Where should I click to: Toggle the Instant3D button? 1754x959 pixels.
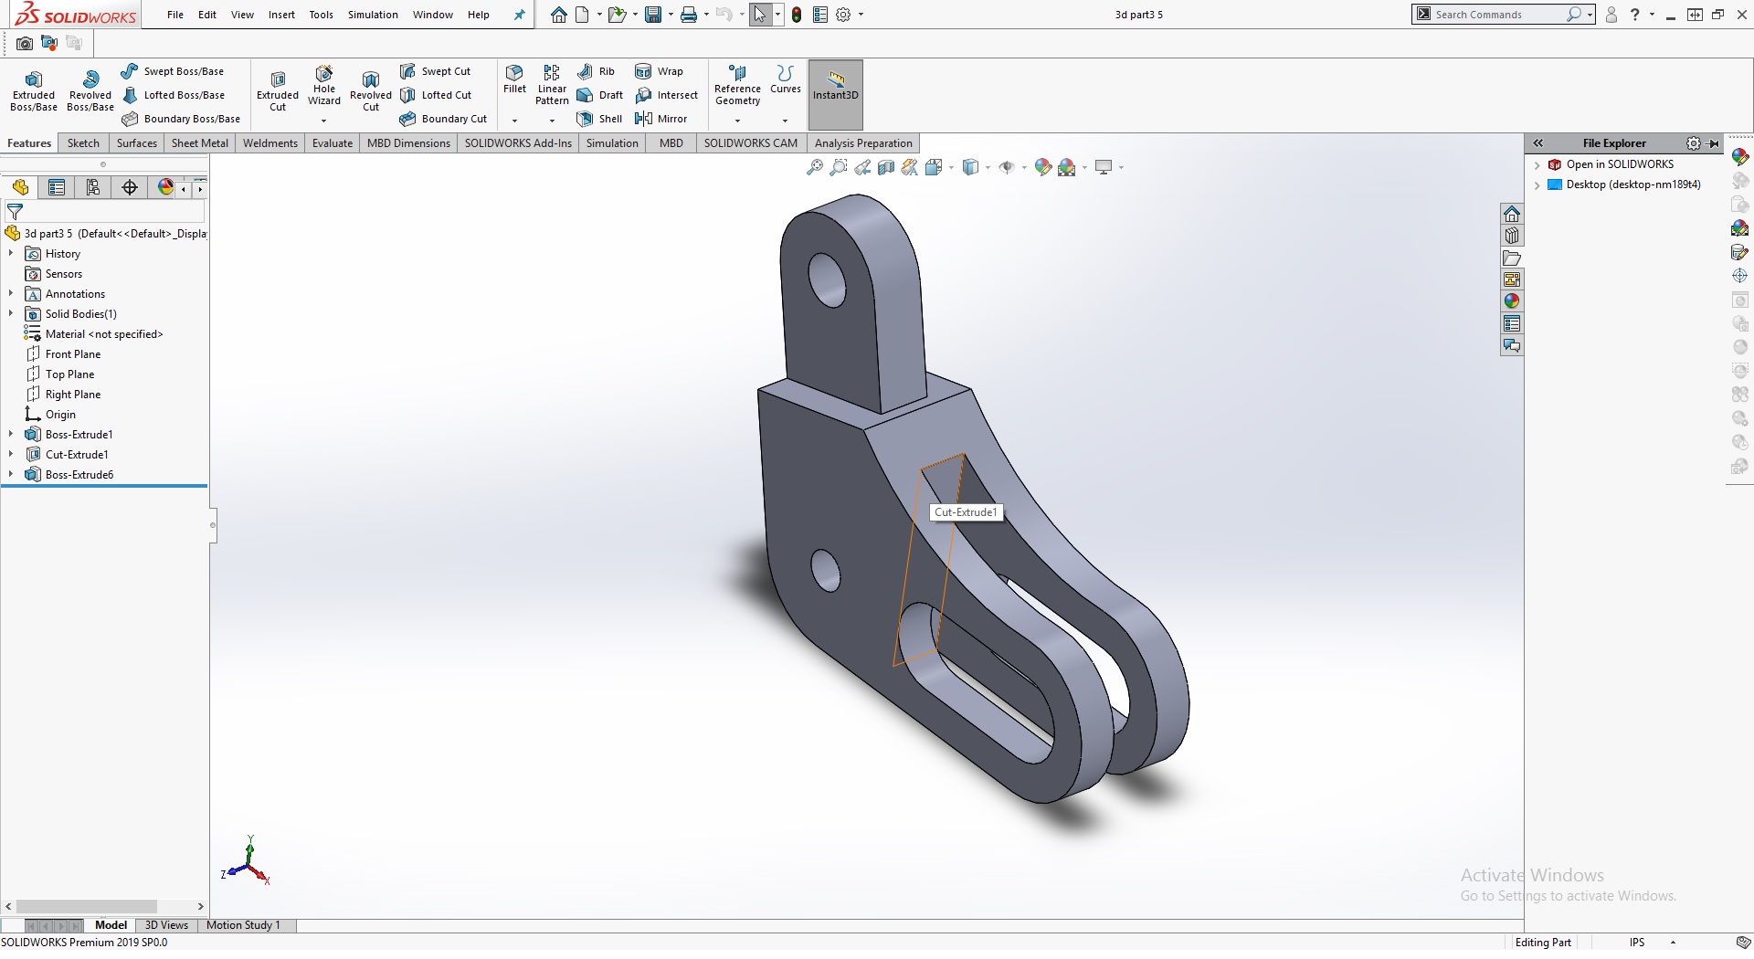pos(835,85)
